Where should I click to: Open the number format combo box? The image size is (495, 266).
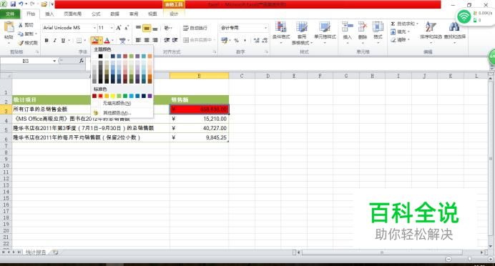pyautogui.click(x=244, y=28)
